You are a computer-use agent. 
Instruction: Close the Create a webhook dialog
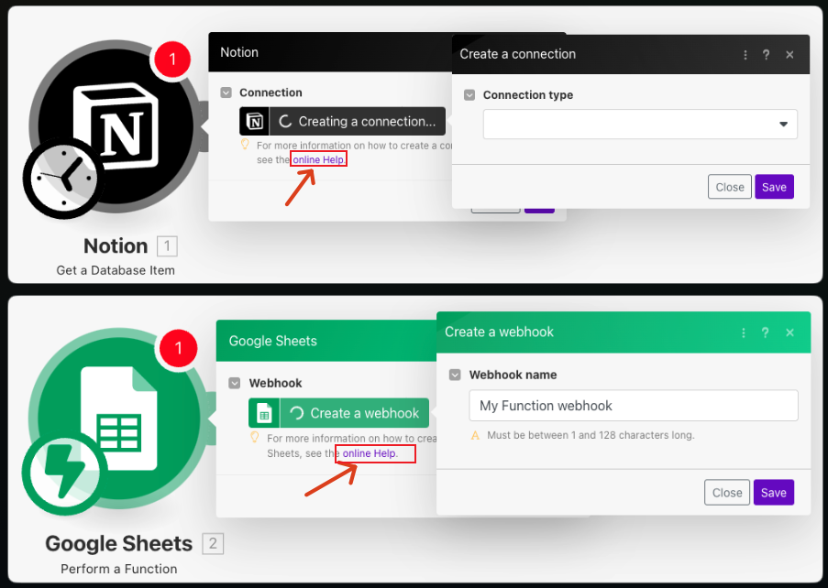790,332
